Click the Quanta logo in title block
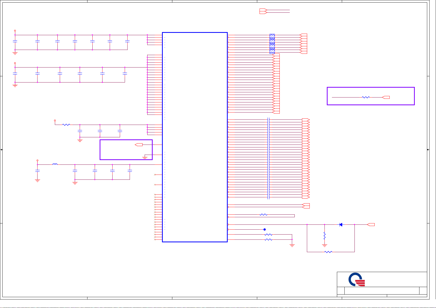Screen dimensions: 436x308 pos(357,279)
